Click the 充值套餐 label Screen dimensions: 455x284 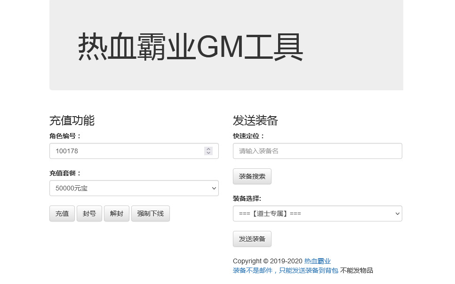(65, 173)
